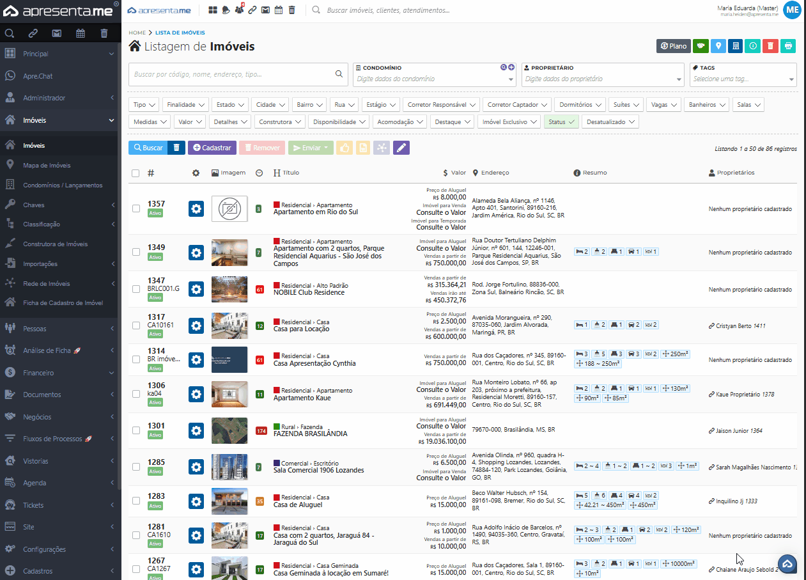Viewport: 806px width, 580px height.
Task: Expand the Status filter dropdown
Action: [x=561, y=121]
